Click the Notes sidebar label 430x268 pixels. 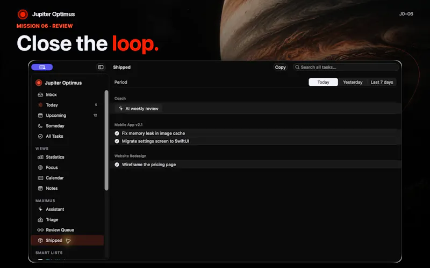click(x=52, y=188)
